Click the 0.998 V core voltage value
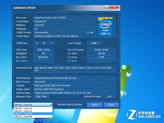The height and width of the screenshot is (123, 164). click(95, 43)
